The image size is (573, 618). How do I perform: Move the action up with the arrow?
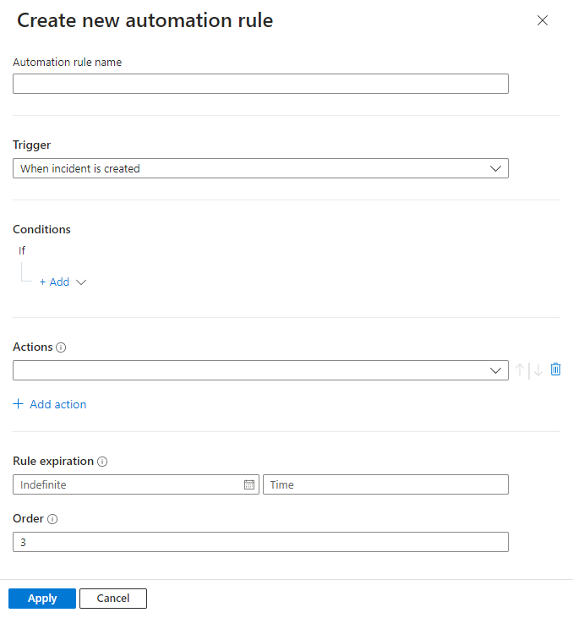pyautogui.click(x=520, y=370)
